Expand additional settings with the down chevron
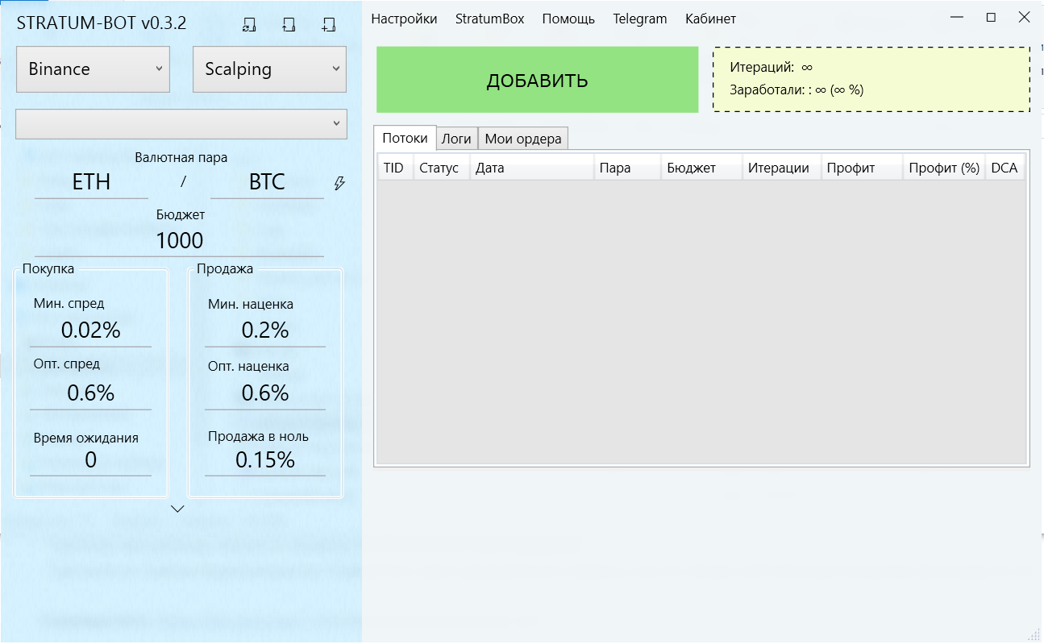This screenshot has height=644, width=1044. click(178, 509)
